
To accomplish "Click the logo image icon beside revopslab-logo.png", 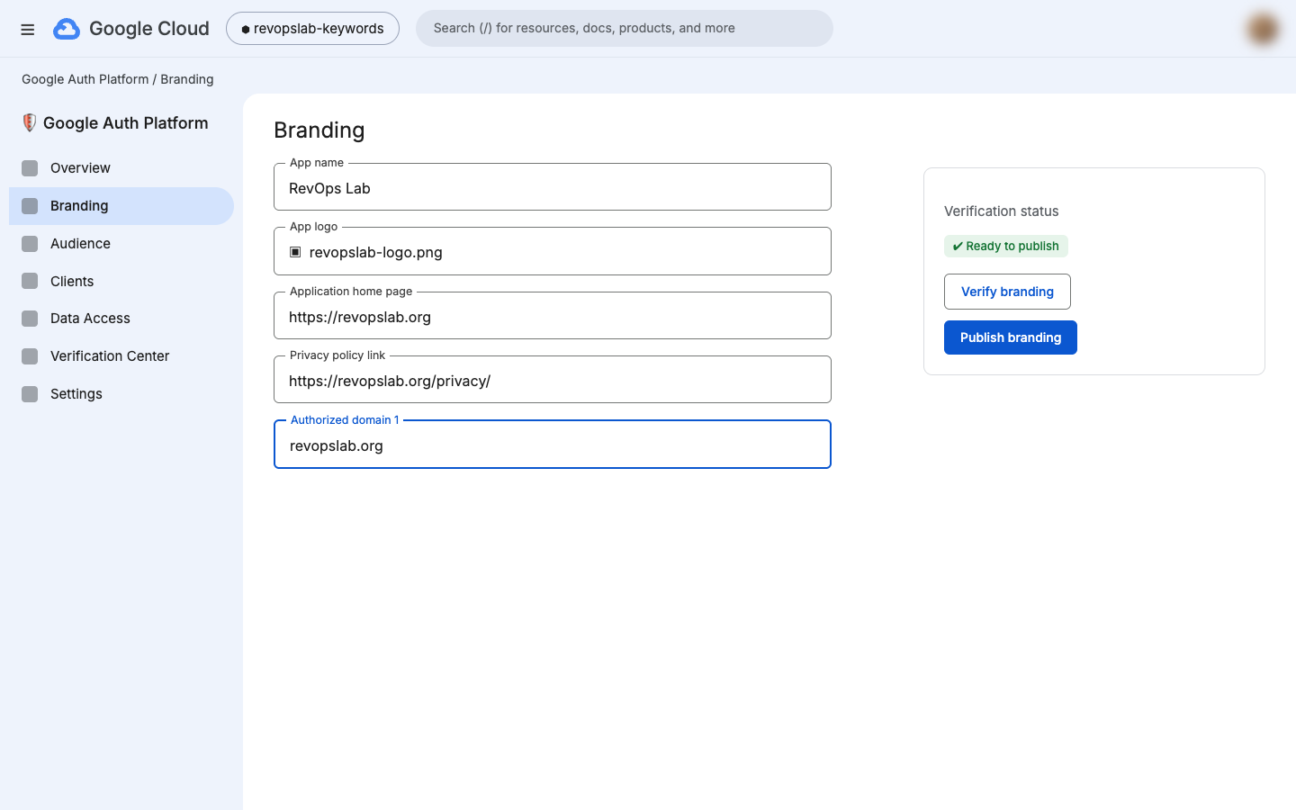I will click(x=295, y=252).
